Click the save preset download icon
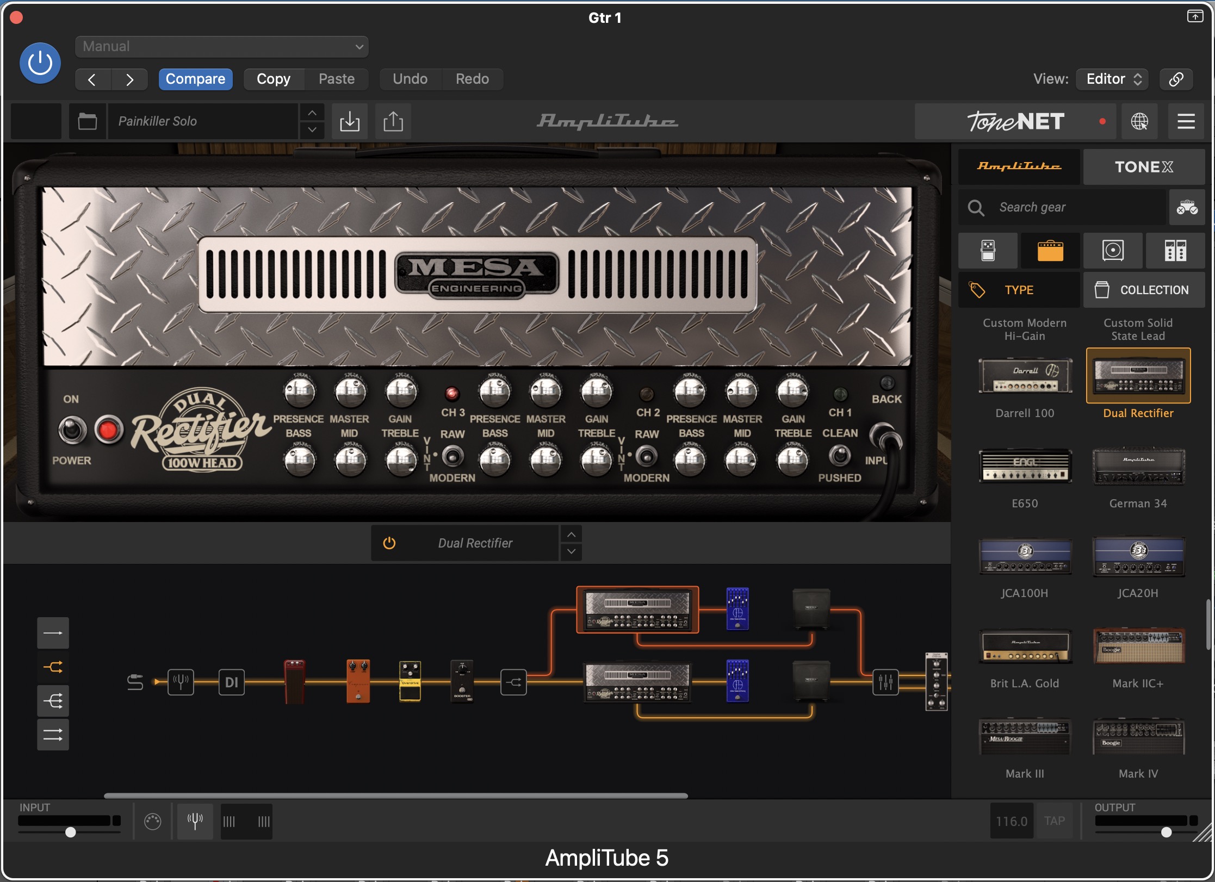 349,121
